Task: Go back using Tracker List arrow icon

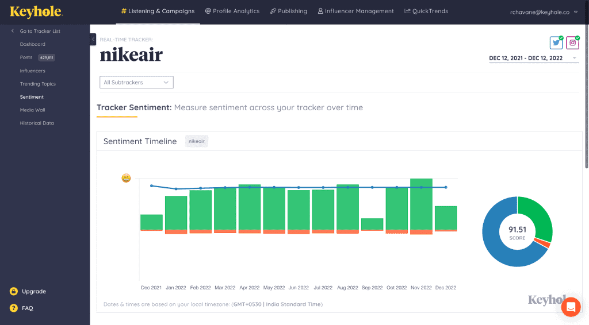Action: [13, 31]
